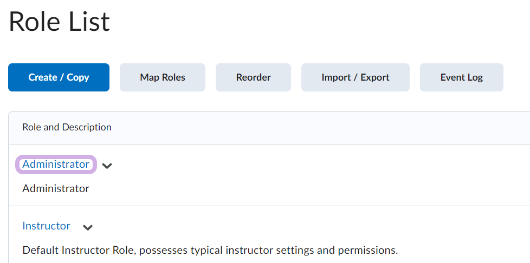This screenshot has height=263, width=530.
Task: Start creating or copying a role
Action: coord(59,77)
